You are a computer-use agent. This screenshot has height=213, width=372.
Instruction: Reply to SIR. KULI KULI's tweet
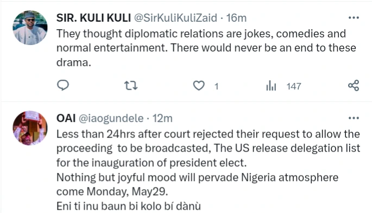(x=63, y=86)
